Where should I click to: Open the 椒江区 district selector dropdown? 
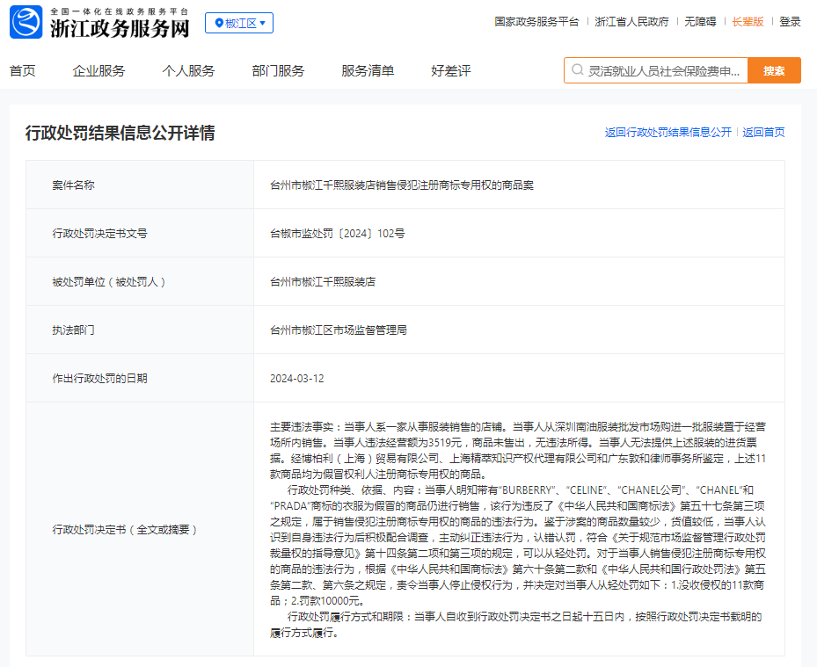(x=238, y=23)
